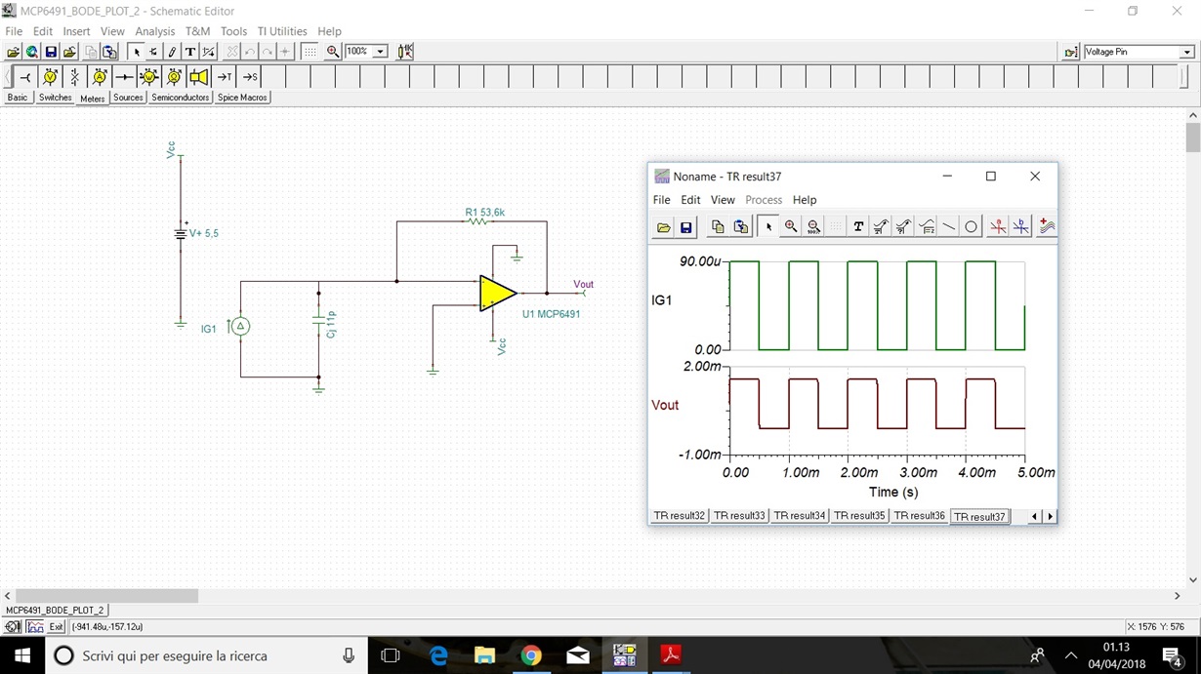Open Google Chrome from the taskbar
The width and height of the screenshot is (1201, 674).
point(531,655)
